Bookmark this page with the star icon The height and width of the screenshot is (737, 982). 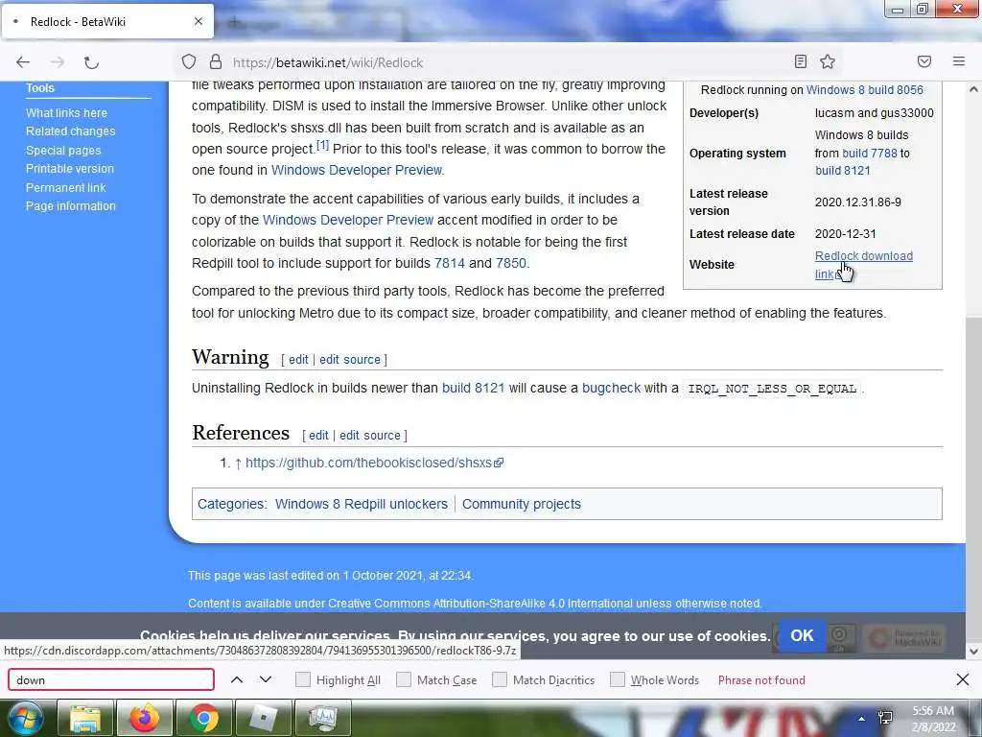(828, 61)
